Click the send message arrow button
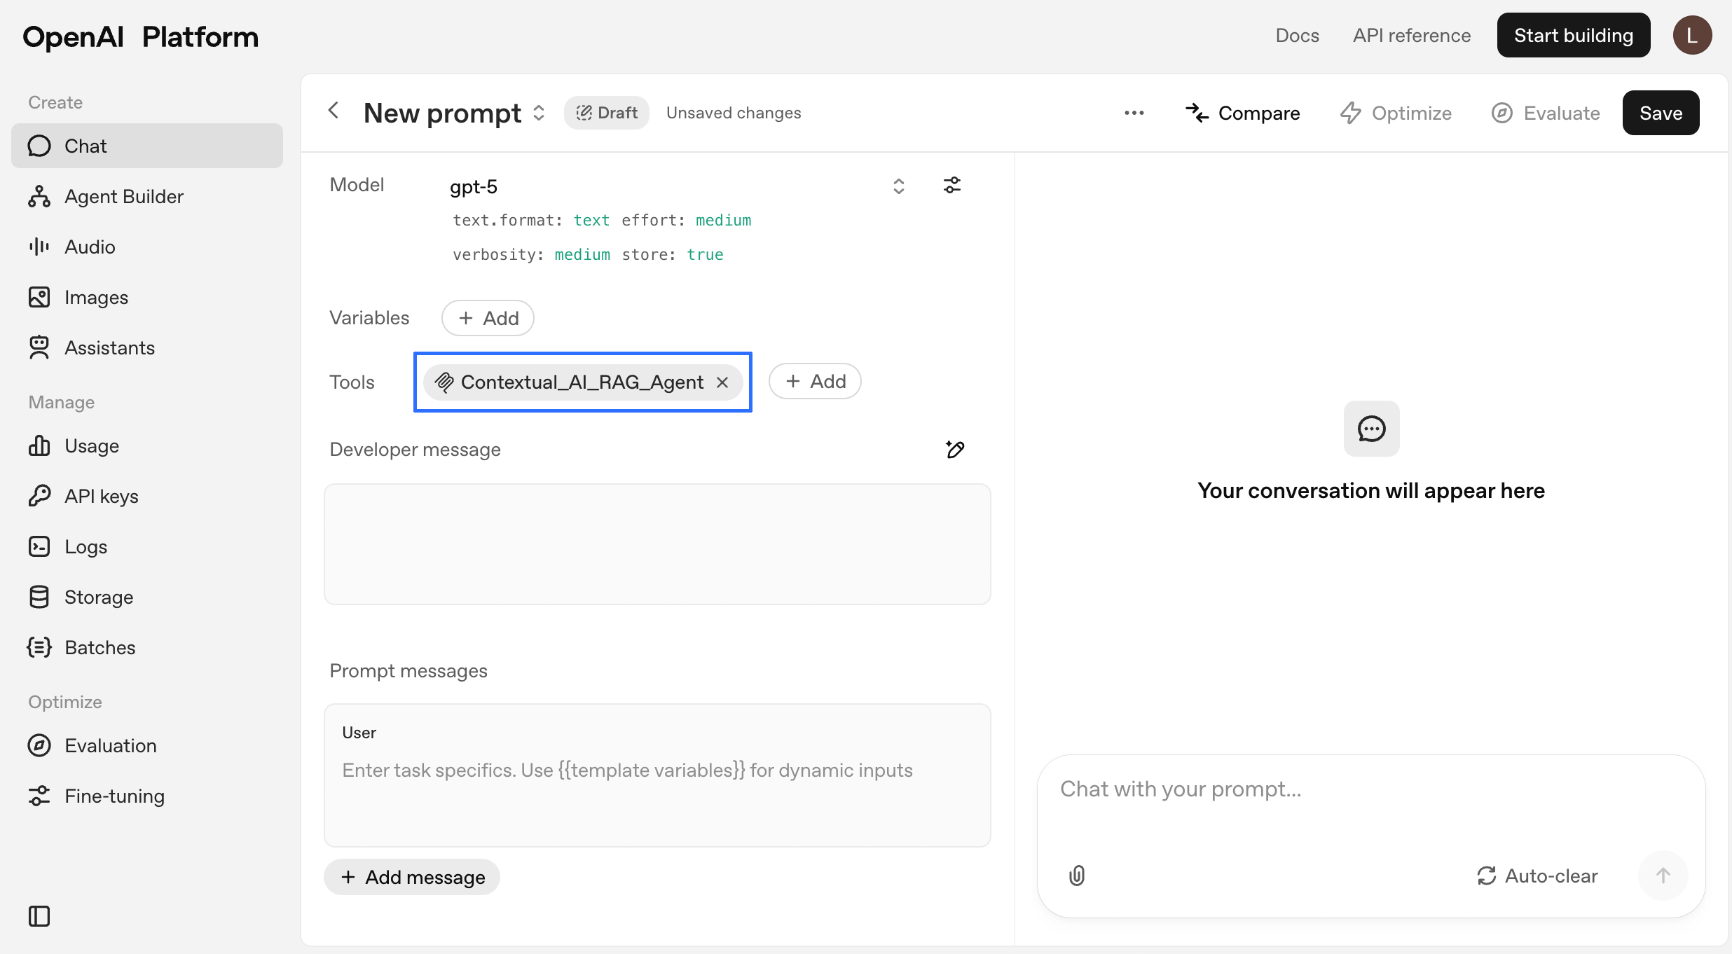 coord(1663,876)
